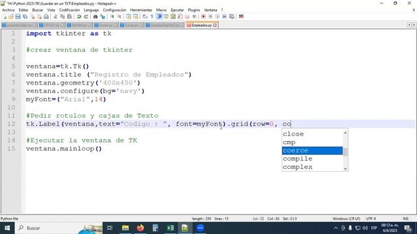This screenshot has height=234, width=417.
Task: Click the autocomplete list scrollbar thumb
Action: tap(345, 152)
